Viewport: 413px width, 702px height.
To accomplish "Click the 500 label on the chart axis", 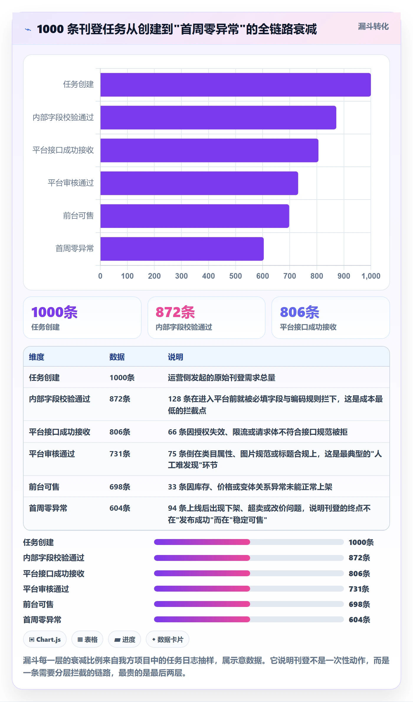I will pos(235,276).
